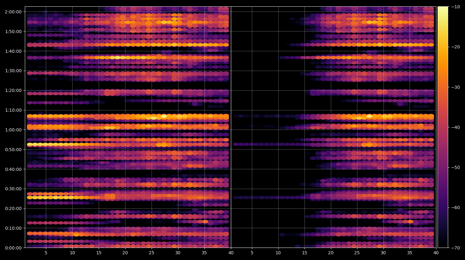465x260 pixels.
Task: Select the y-axis label "0:30:00"
Action: 13,189
